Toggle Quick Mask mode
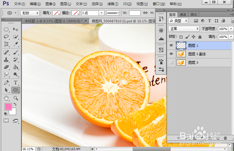This screenshot has width=234, height=151. pyautogui.click(x=6, y=121)
